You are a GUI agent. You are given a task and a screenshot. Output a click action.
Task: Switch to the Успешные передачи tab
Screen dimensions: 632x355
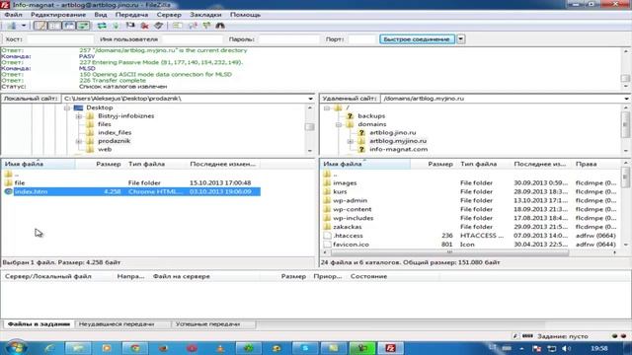tap(207, 324)
